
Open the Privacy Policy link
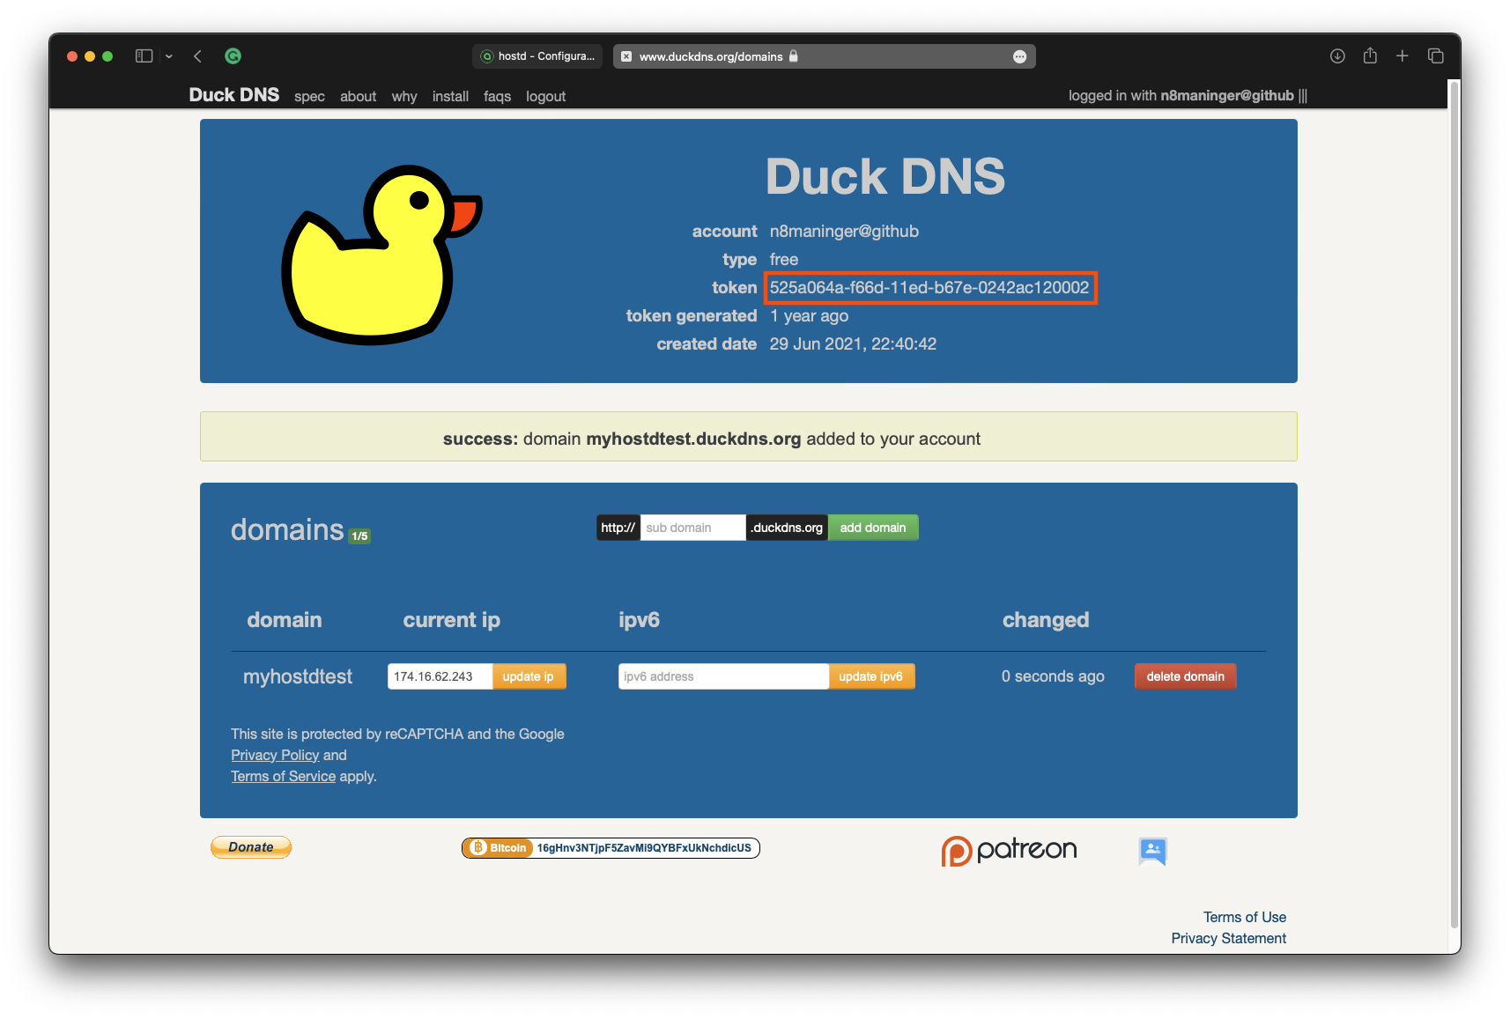[x=275, y=755]
